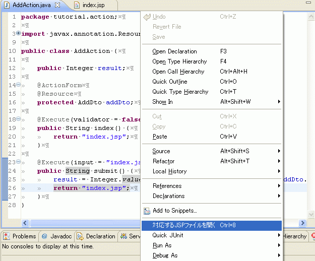Viewport: 315px width, 261px height.
Task: Choose Open Declaration from context menu
Action: [x=212, y=51]
